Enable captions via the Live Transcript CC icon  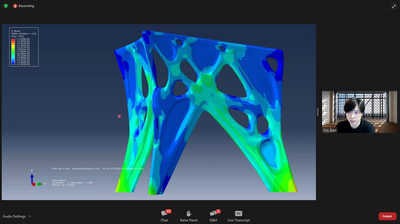[x=238, y=213]
